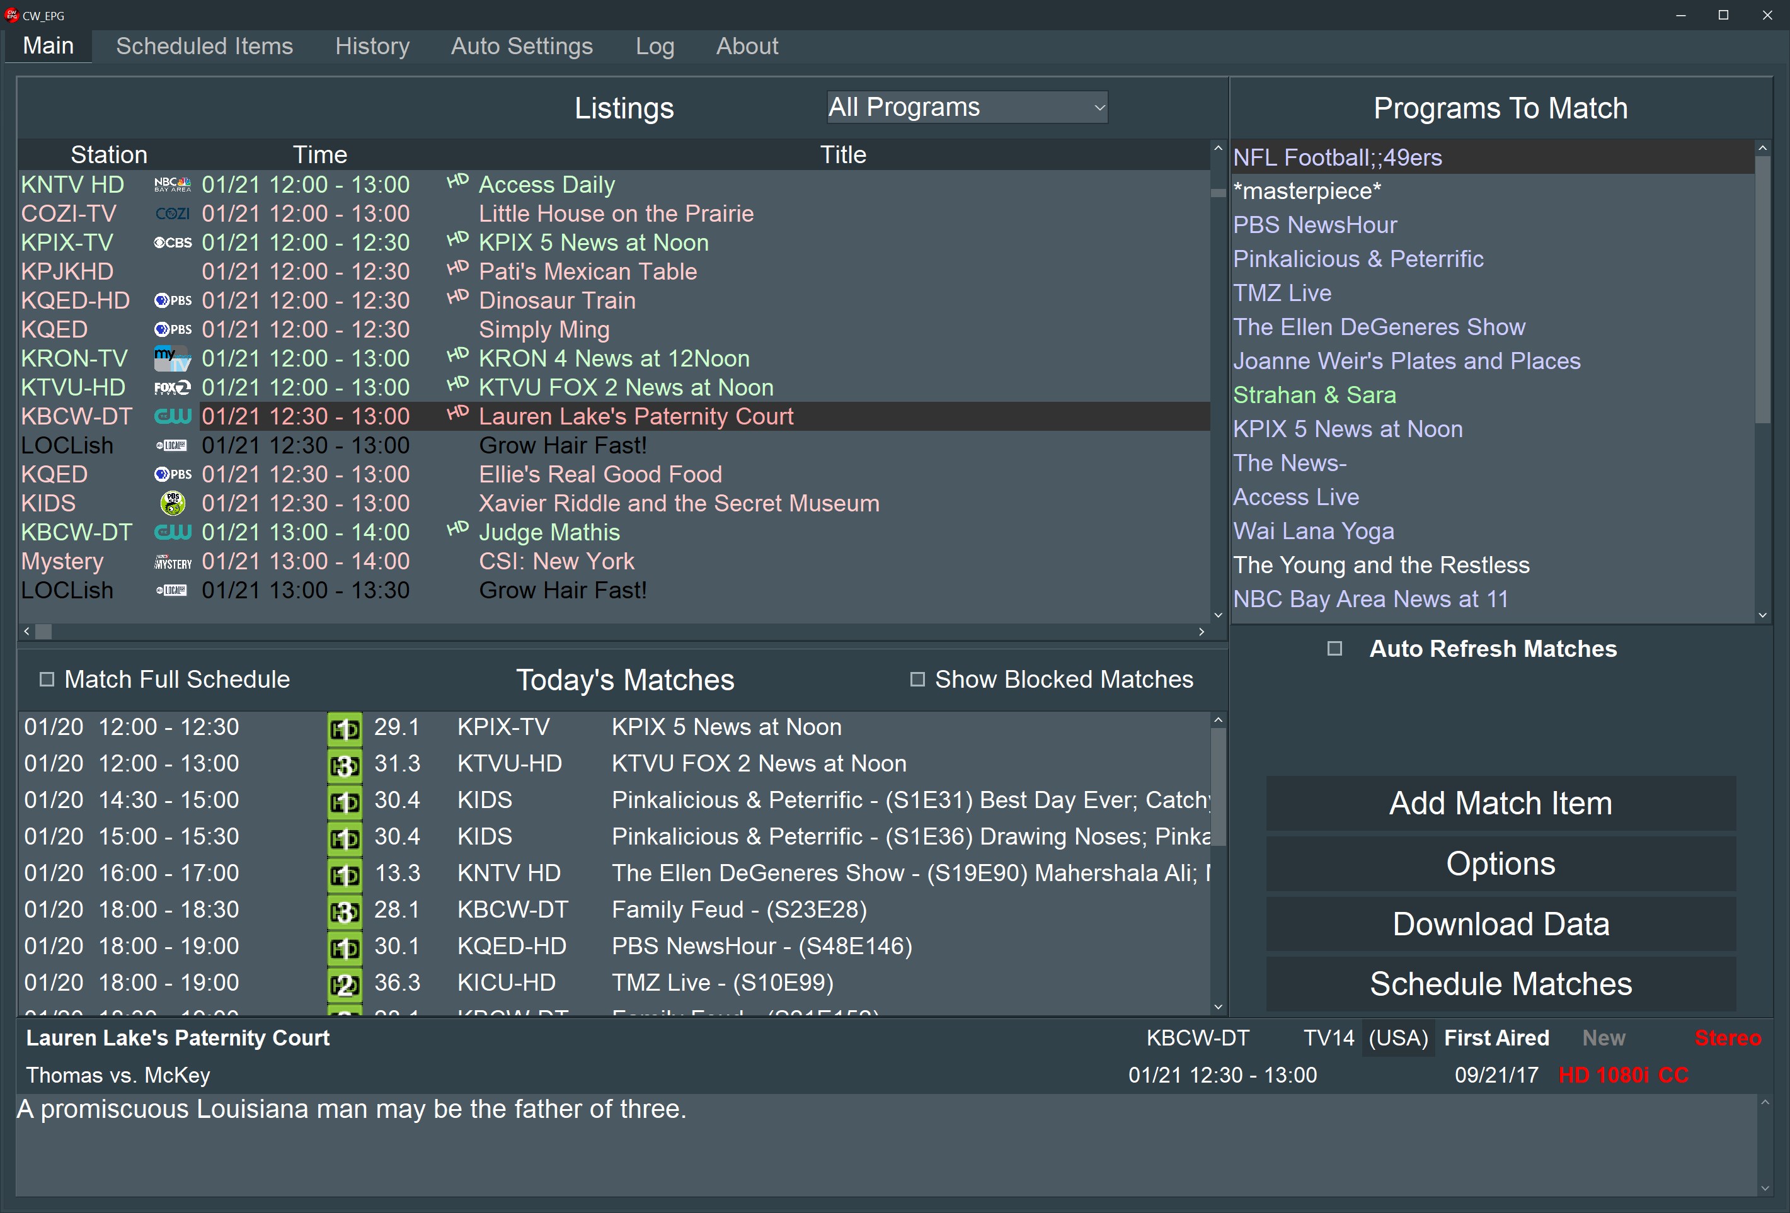Click the NBC Bay Area logo beside KNTV HD
Image resolution: width=1790 pixels, height=1213 pixels.
click(x=173, y=185)
